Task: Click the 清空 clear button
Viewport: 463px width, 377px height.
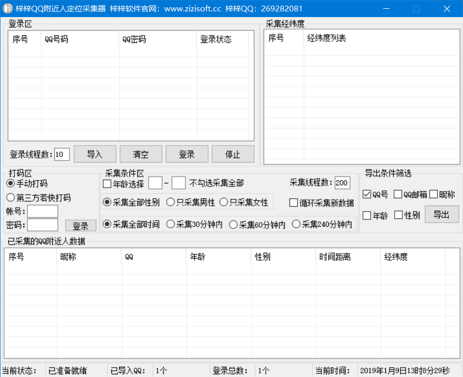Action: point(141,154)
